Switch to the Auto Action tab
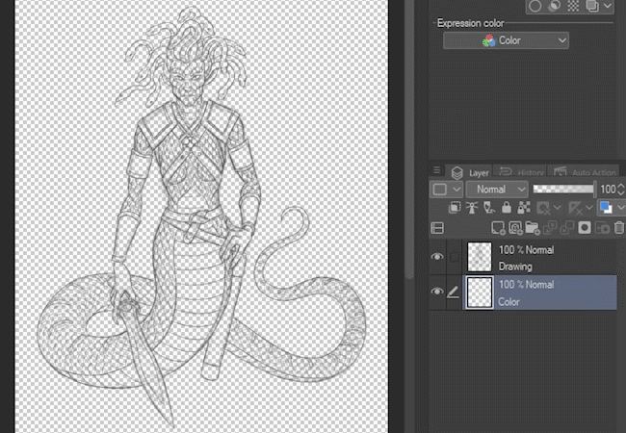 [x=585, y=172]
